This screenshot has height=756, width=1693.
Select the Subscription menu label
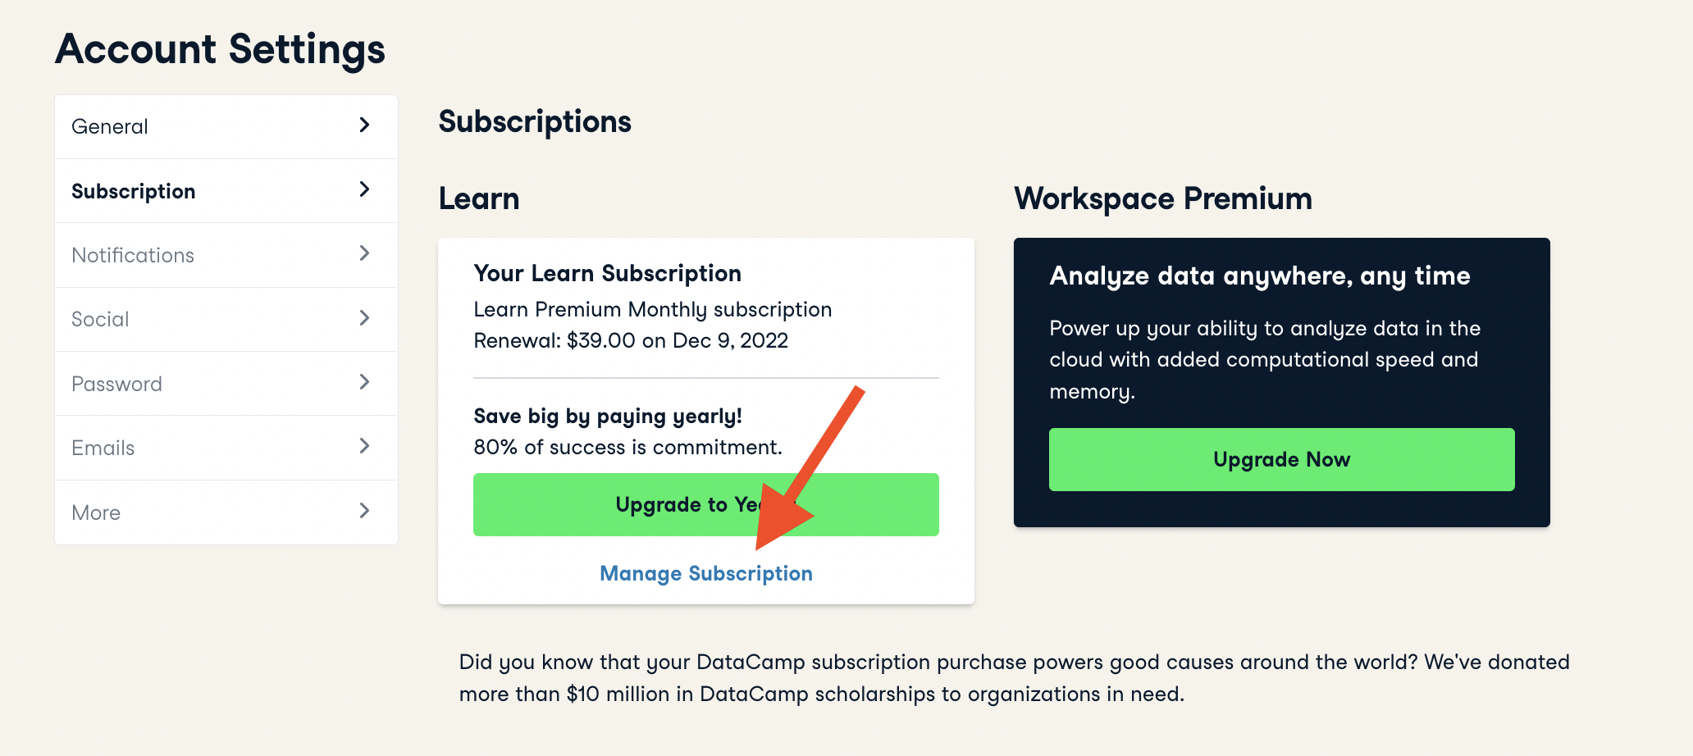[134, 191]
